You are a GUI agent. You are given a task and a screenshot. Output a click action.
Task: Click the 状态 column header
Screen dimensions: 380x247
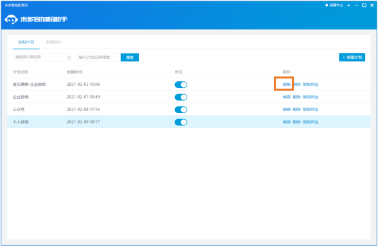pos(178,72)
